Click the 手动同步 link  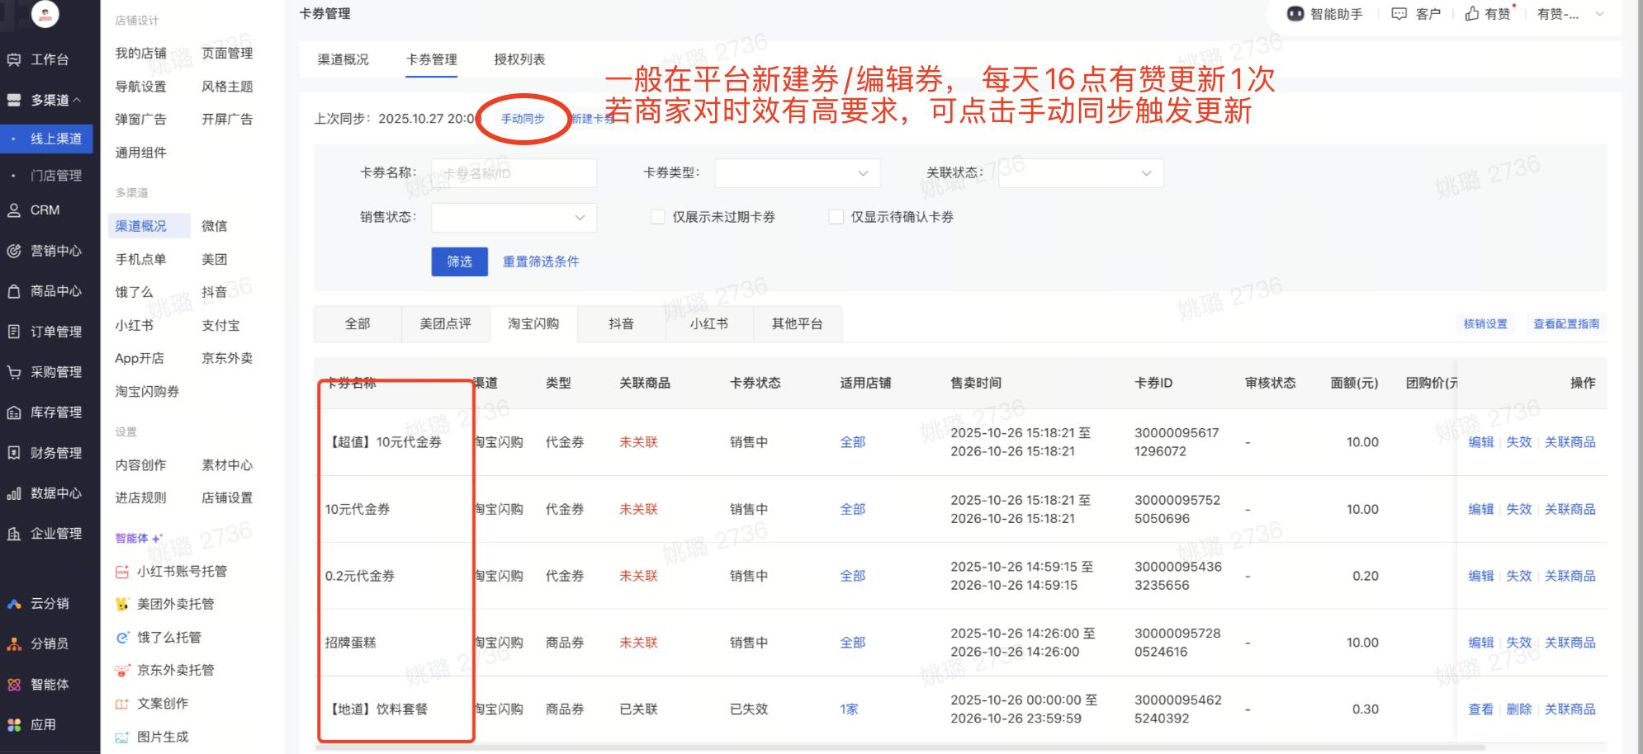click(523, 119)
